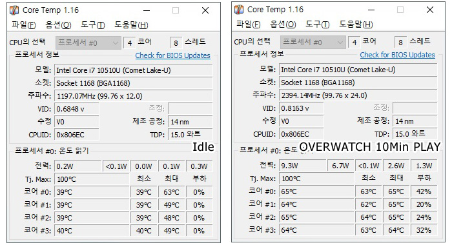The width and height of the screenshot is (452, 245).
Task: Minimize the right Core Temp window
Action: click(371, 10)
